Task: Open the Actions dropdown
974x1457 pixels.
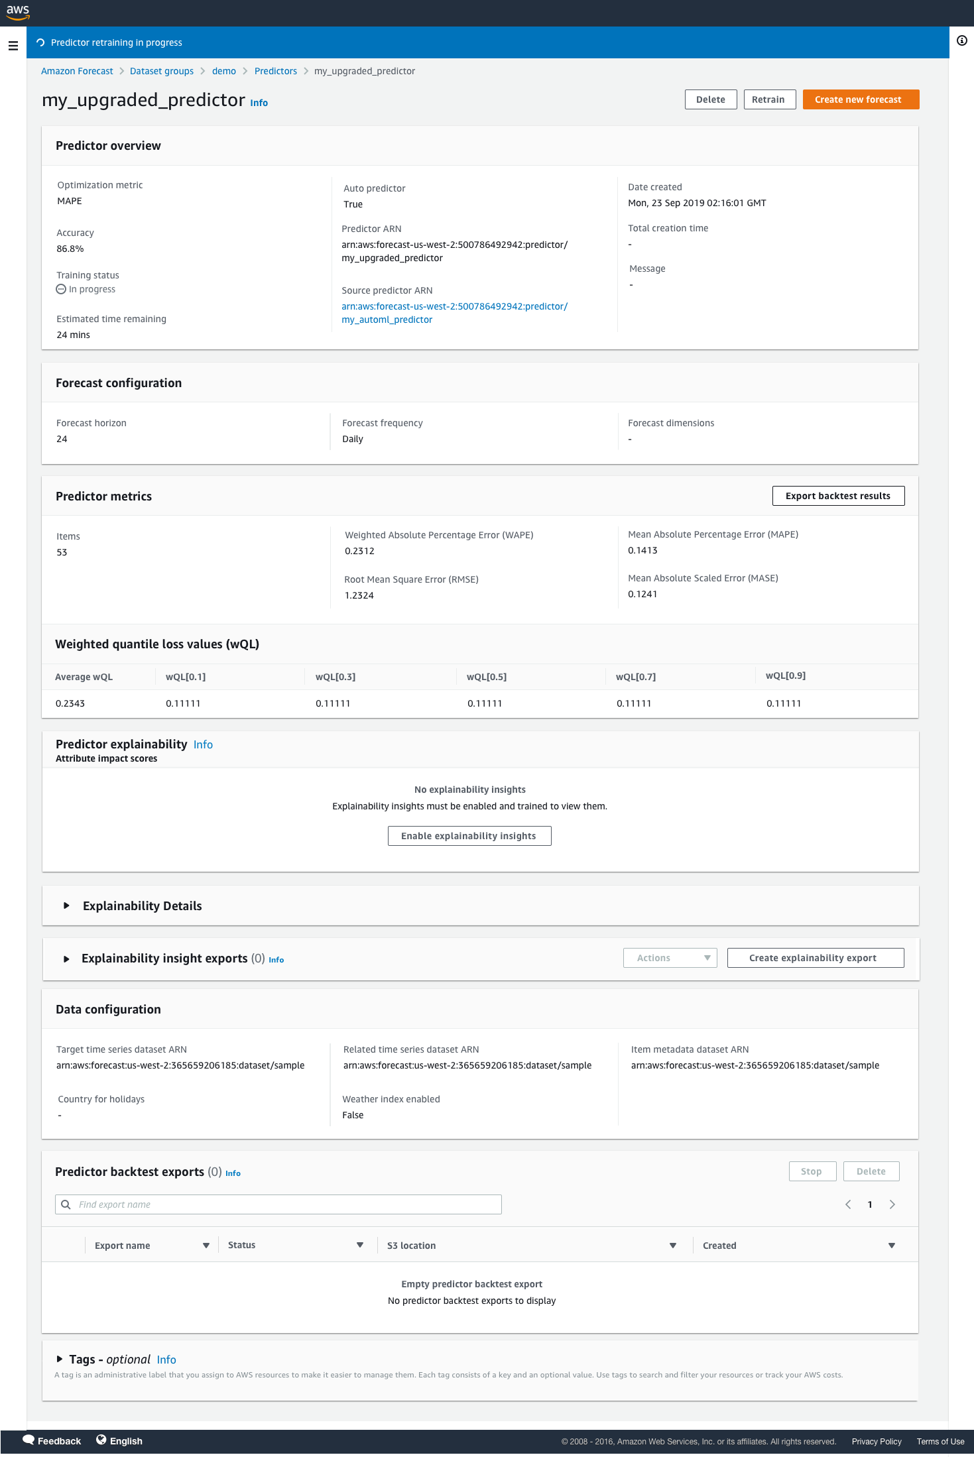Action: [x=670, y=958]
